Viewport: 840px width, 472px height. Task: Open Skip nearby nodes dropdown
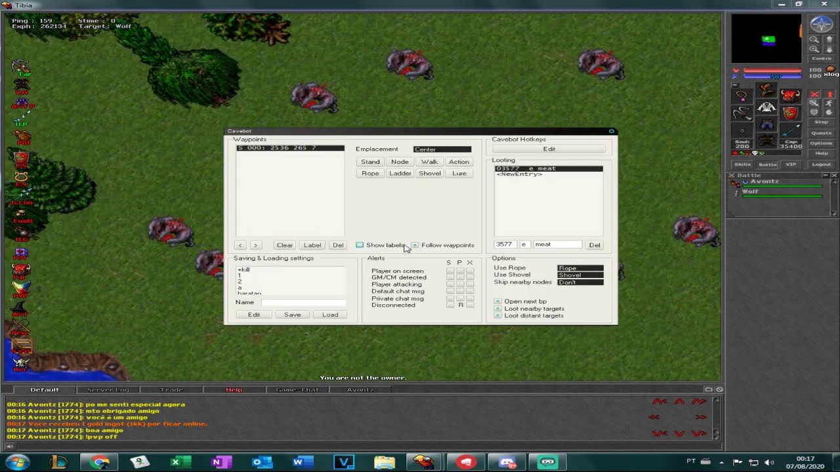(580, 283)
